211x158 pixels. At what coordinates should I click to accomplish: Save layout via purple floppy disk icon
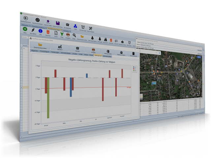(x=58, y=23)
